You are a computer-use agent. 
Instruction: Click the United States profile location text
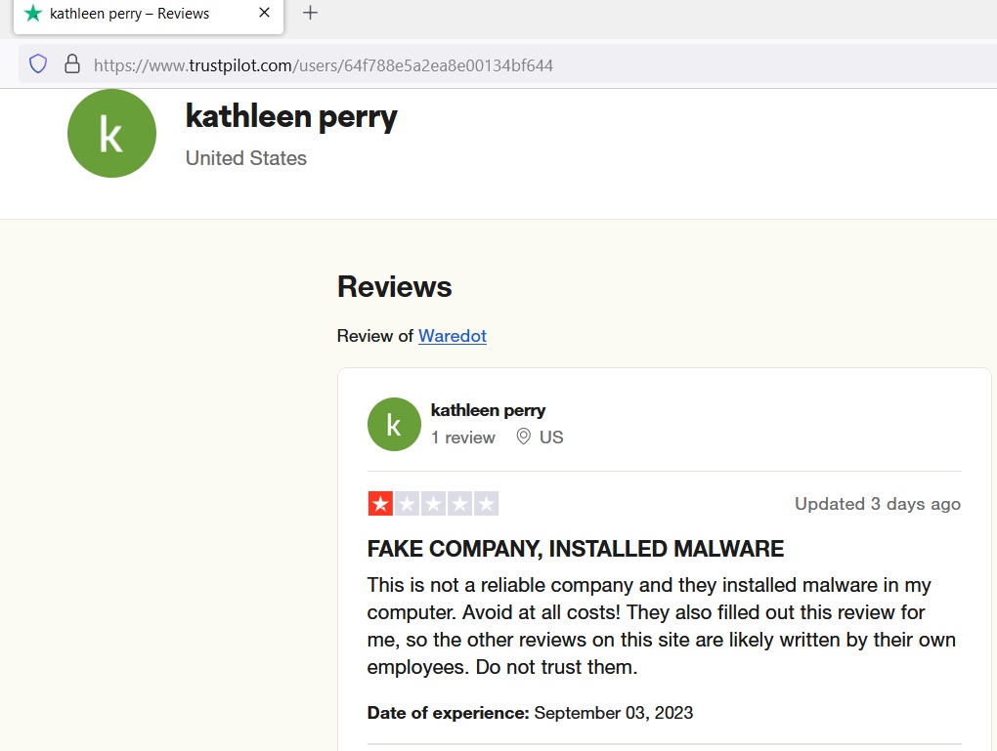click(246, 158)
